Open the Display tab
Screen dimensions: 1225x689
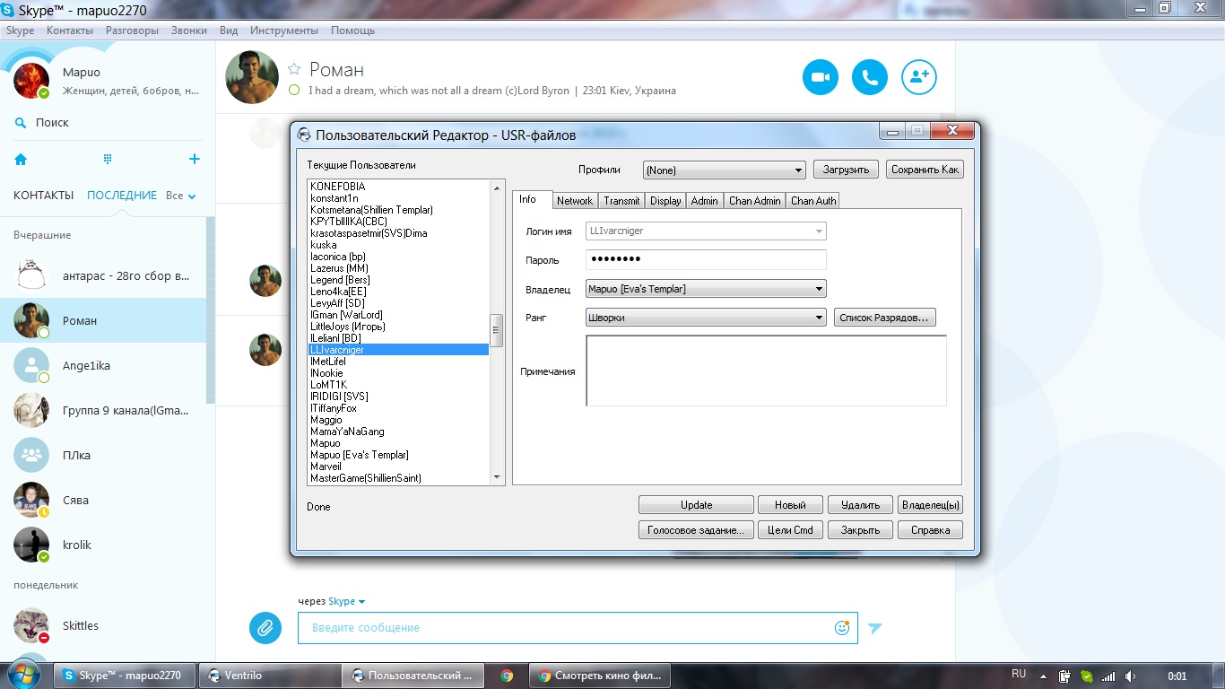click(x=665, y=201)
